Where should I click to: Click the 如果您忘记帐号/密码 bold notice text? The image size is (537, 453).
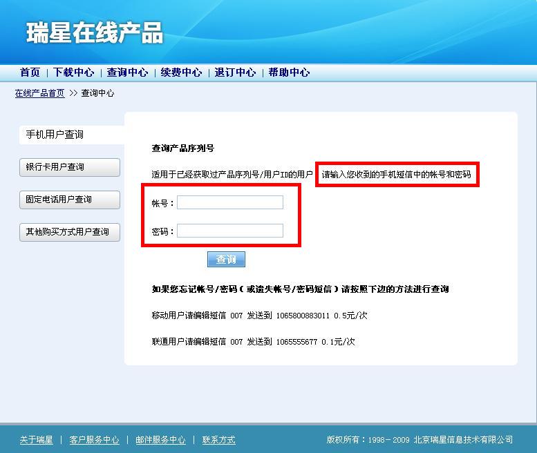pyautogui.click(x=300, y=289)
